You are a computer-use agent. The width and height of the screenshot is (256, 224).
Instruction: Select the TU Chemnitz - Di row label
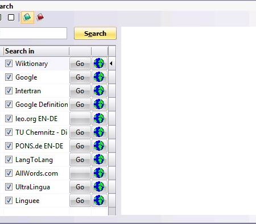click(x=42, y=132)
